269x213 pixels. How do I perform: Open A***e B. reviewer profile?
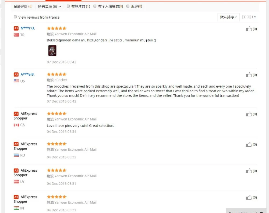pyautogui.click(x=27, y=74)
